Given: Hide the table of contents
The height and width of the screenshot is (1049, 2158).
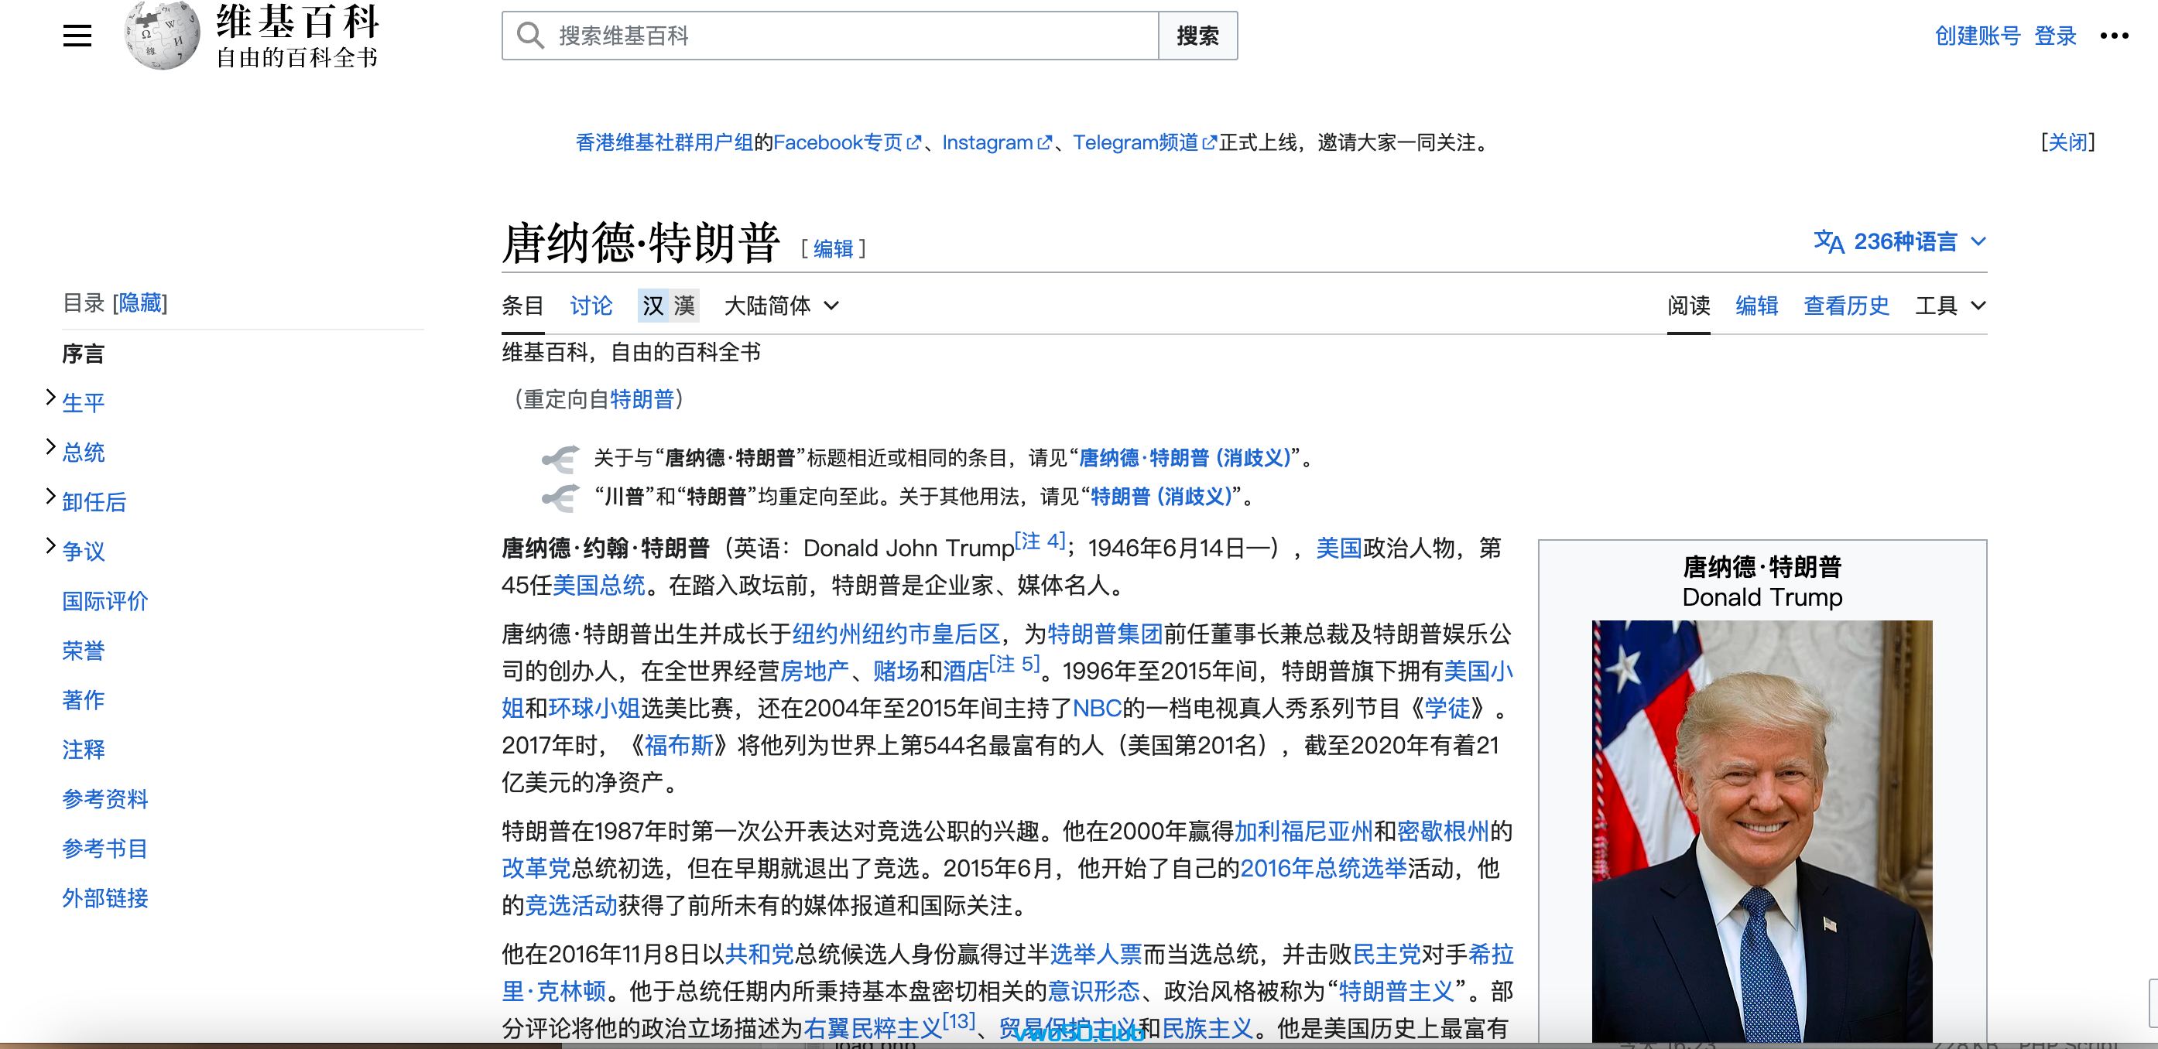Looking at the screenshot, I should tap(140, 303).
